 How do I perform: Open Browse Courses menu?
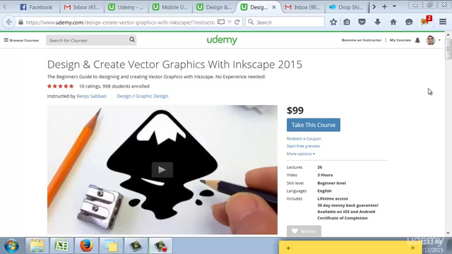21,40
